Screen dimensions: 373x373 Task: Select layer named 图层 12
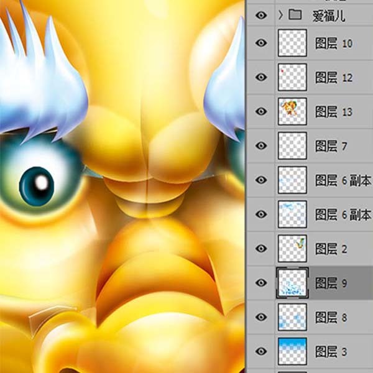point(334,78)
